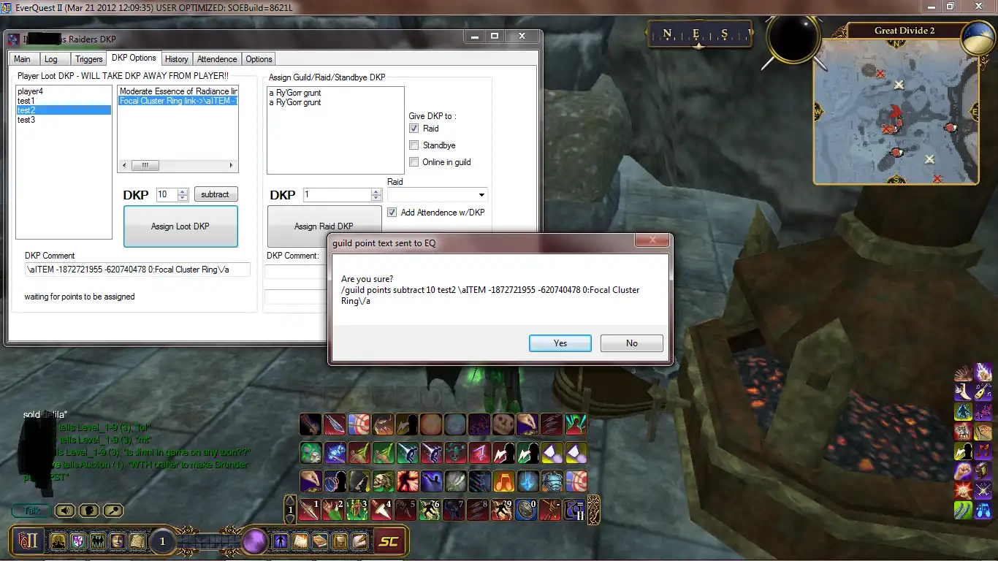Increase raid DKP value with up arrow
Viewport: 998px width, 561px height.
point(376,191)
